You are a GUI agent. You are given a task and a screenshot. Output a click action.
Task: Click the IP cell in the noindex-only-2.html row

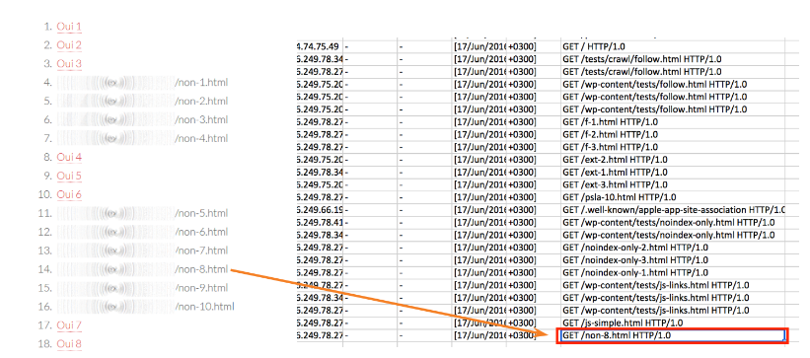pos(321,248)
